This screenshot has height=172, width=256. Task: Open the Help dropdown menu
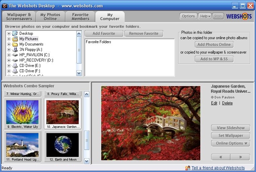point(205,16)
